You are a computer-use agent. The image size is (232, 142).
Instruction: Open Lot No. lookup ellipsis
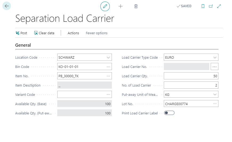(x=215, y=104)
